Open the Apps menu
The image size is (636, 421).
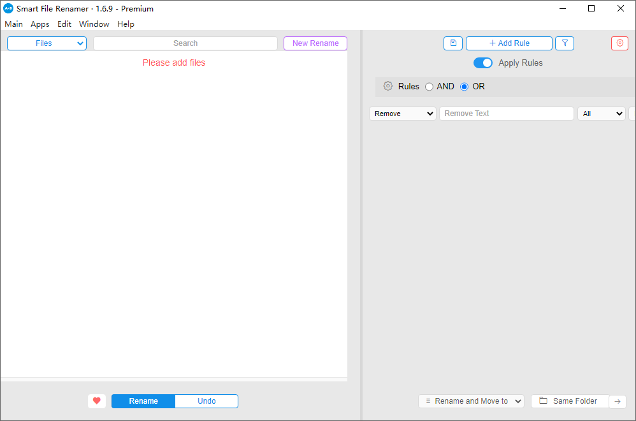click(40, 24)
